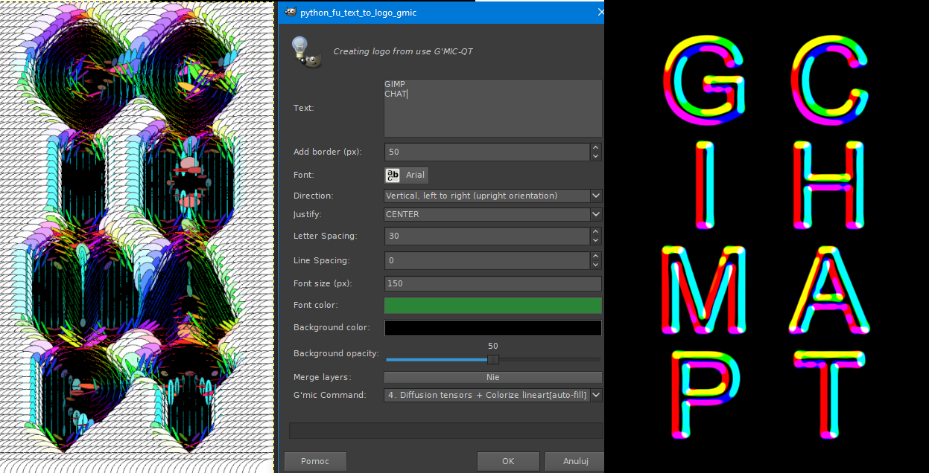
Task: Open the green Font color swatch
Action: pos(493,306)
